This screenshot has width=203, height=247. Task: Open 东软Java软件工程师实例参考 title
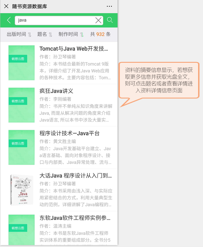pos(75,218)
